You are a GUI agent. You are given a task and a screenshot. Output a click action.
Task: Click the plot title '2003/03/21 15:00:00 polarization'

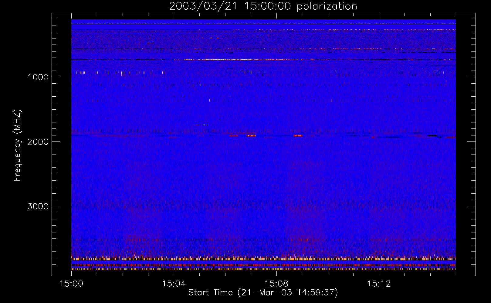[263, 6]
